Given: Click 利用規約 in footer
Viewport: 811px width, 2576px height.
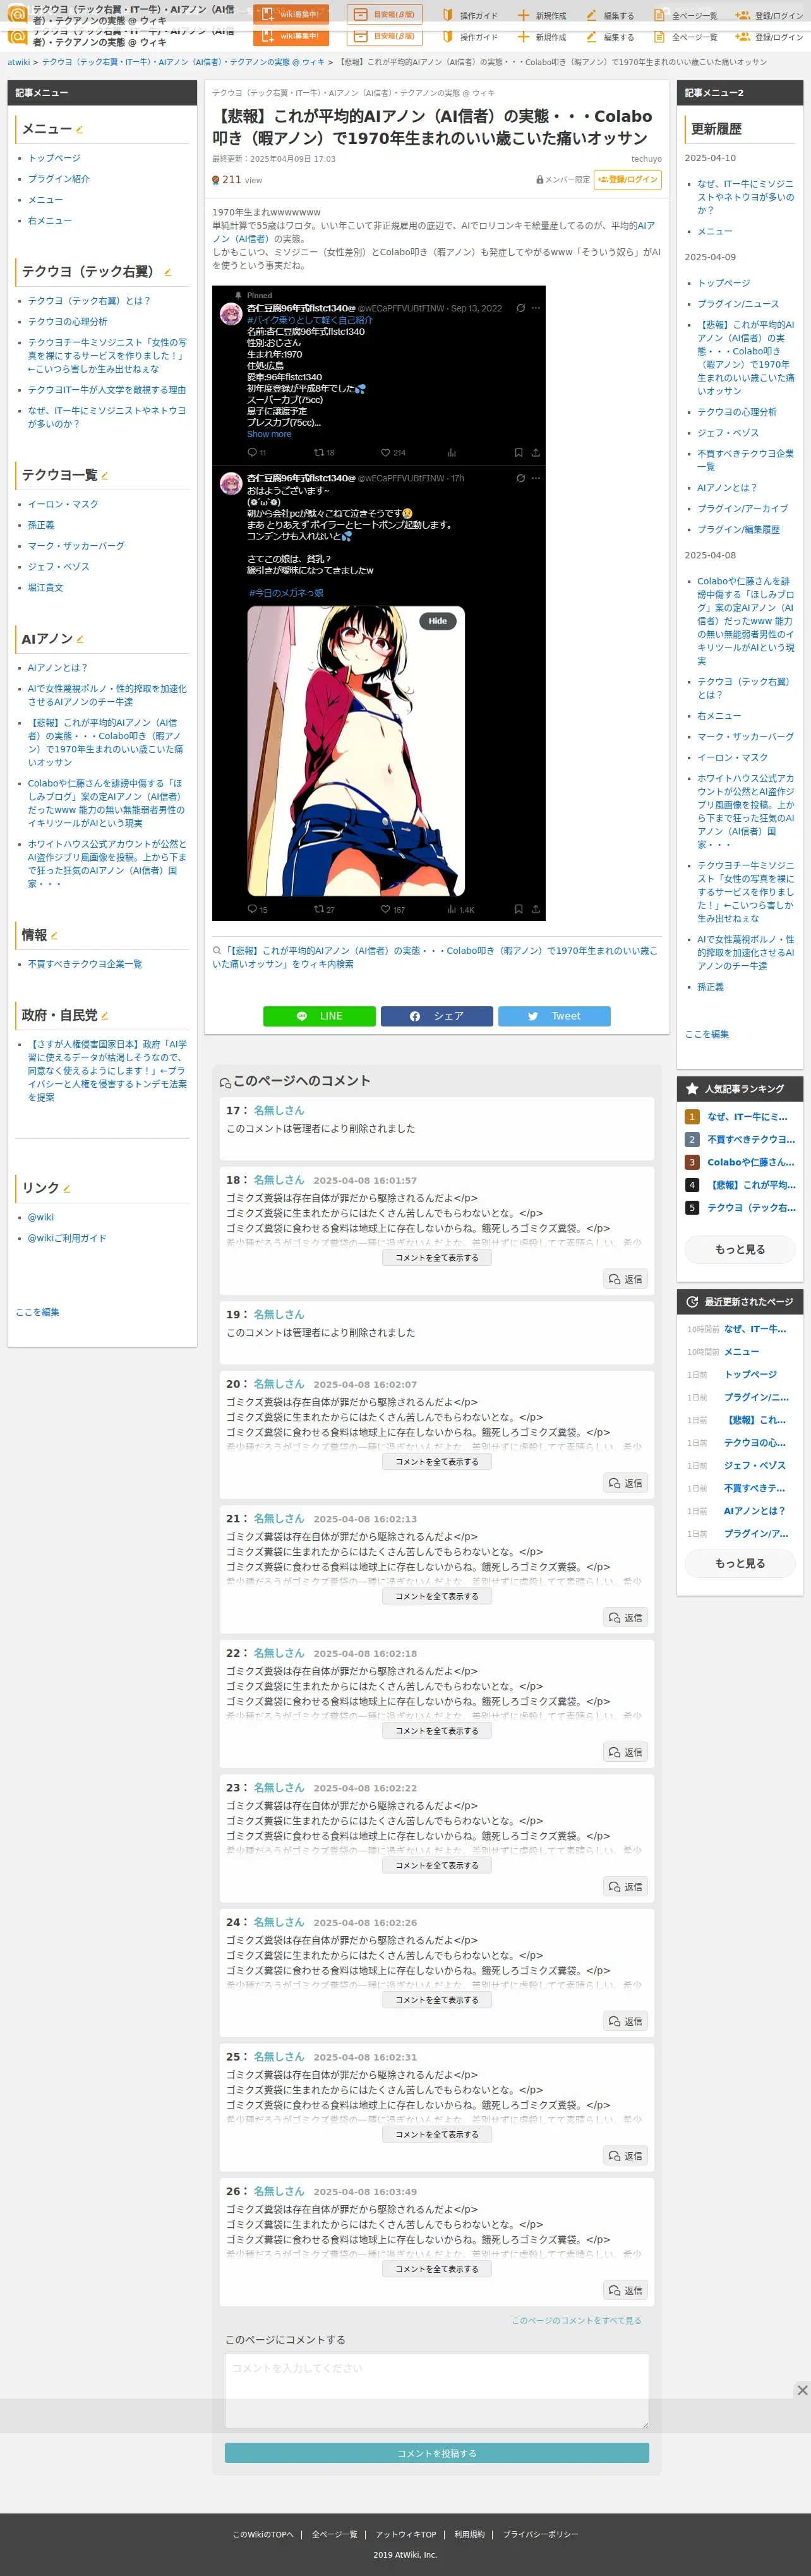Looking at the screenshot, I should (469, 2534).
